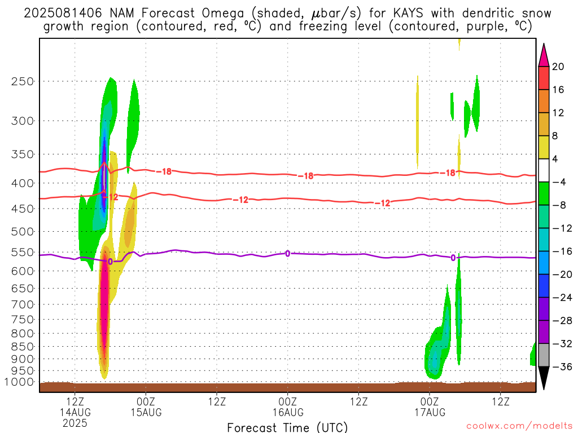Pick the magenta -32 to -28 colorbar swatch
The height and width of the screenshot is (433, 578).
pos(544,332)
